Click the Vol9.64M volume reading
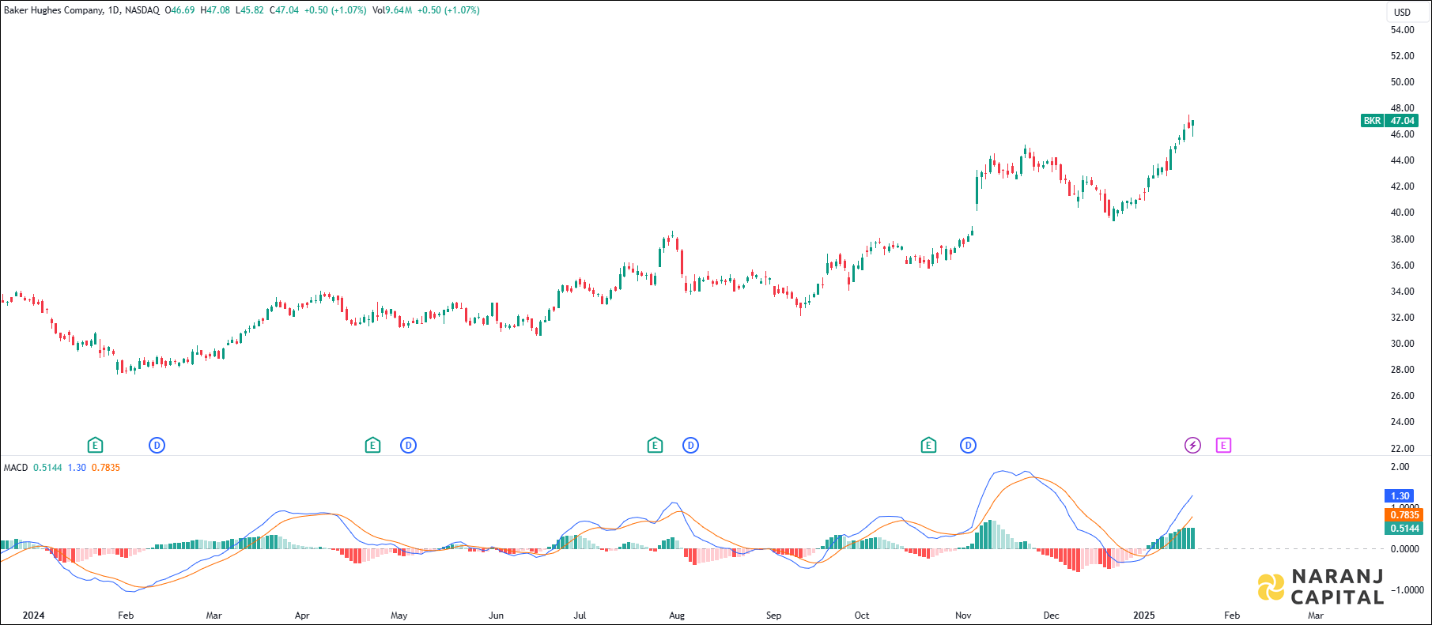Screen dimensions: 1432x625 (x=392, y=10)
